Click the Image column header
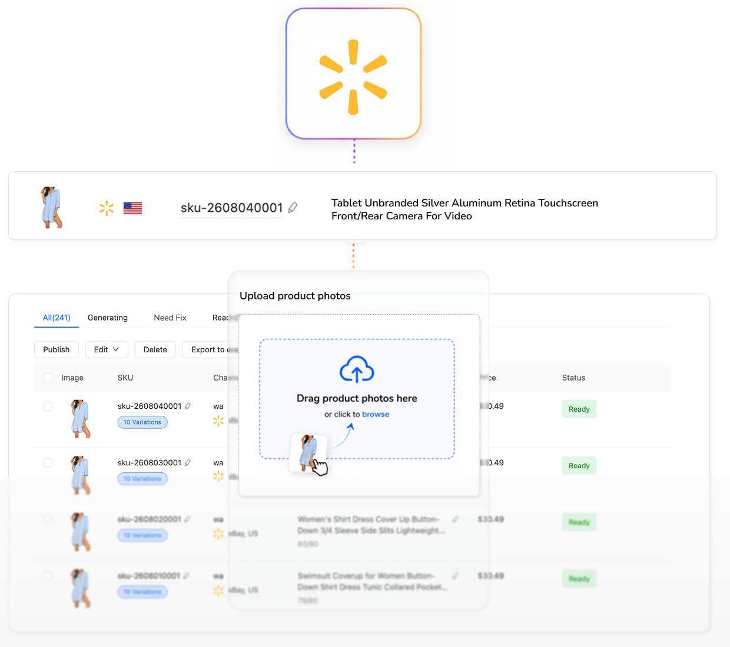The image size is (730, 647). (x=72, y=378)
